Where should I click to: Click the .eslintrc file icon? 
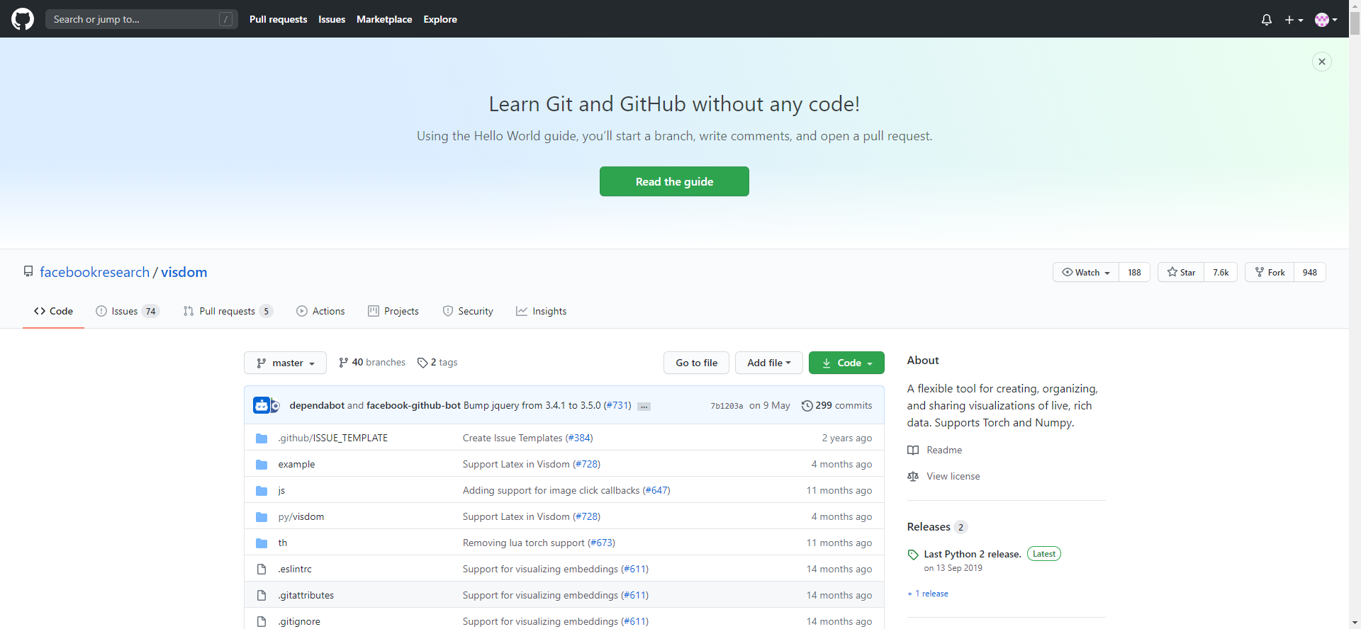[x=262, y=569]
